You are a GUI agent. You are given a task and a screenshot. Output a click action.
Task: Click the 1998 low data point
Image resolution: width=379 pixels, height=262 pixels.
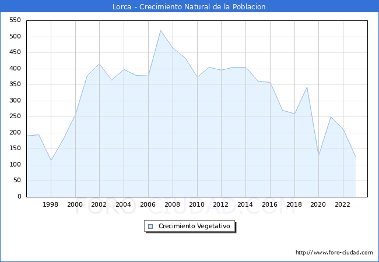(x=51, y=160)
